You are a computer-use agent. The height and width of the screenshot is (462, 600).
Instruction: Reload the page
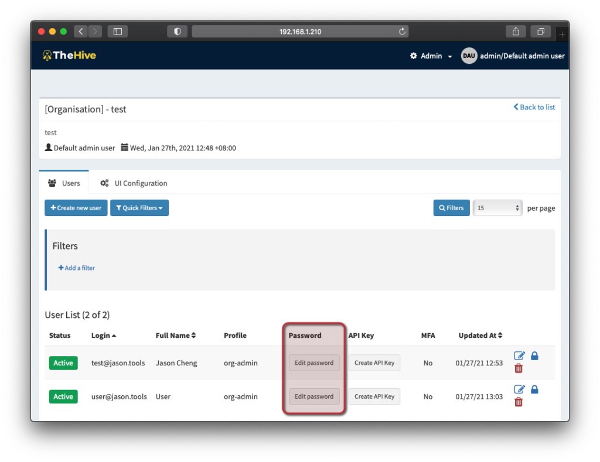tap(402, 32)
